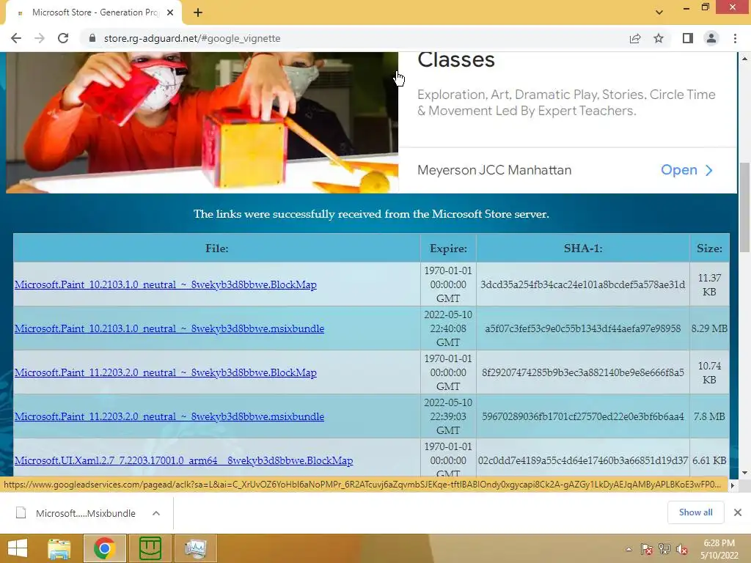Open the Windows Start menu

18,548
